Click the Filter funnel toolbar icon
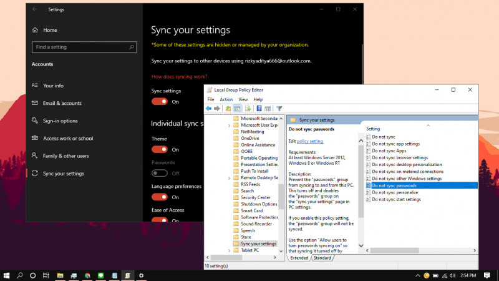 tap(279, 109)
